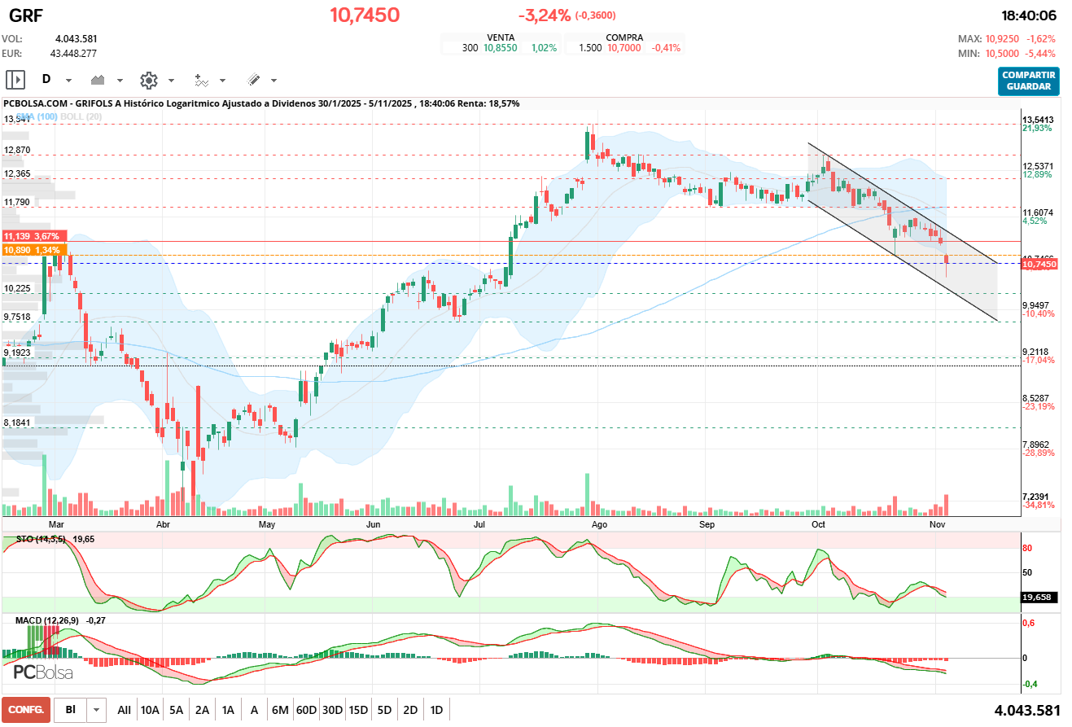
Task: Click the stochastic value tag 19,658
Action: pyautogui.click(x=1038, y=597)
